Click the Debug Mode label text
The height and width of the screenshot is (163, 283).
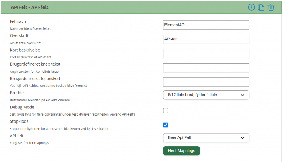pyautogui.click(x=22, y=107)
